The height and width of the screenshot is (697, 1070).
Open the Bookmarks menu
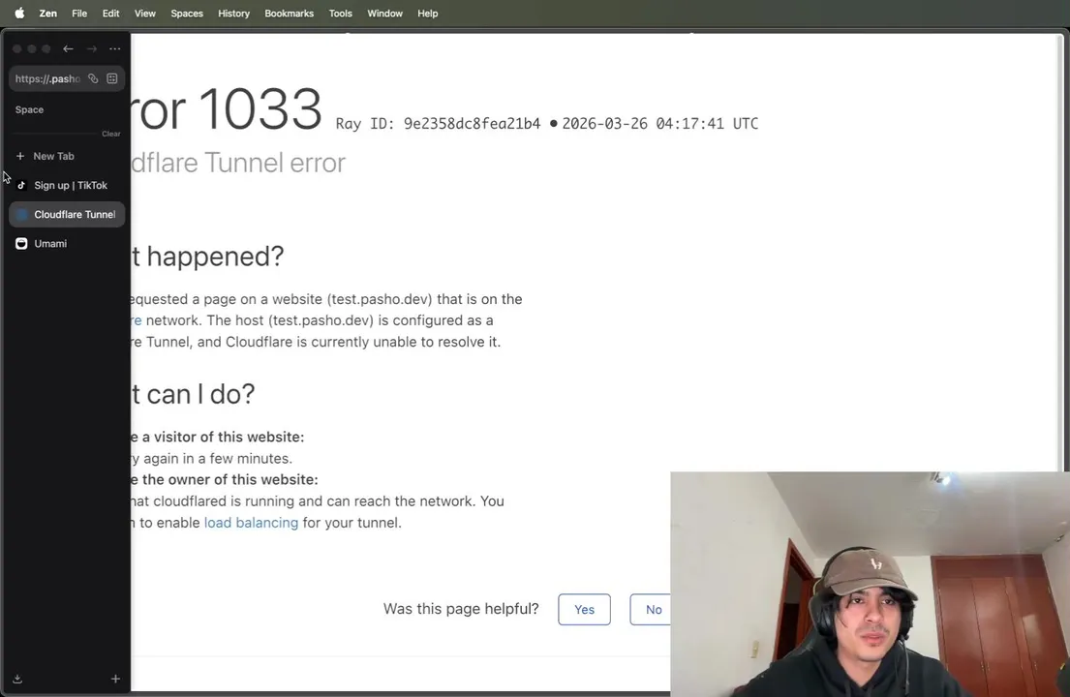[289, 13]
